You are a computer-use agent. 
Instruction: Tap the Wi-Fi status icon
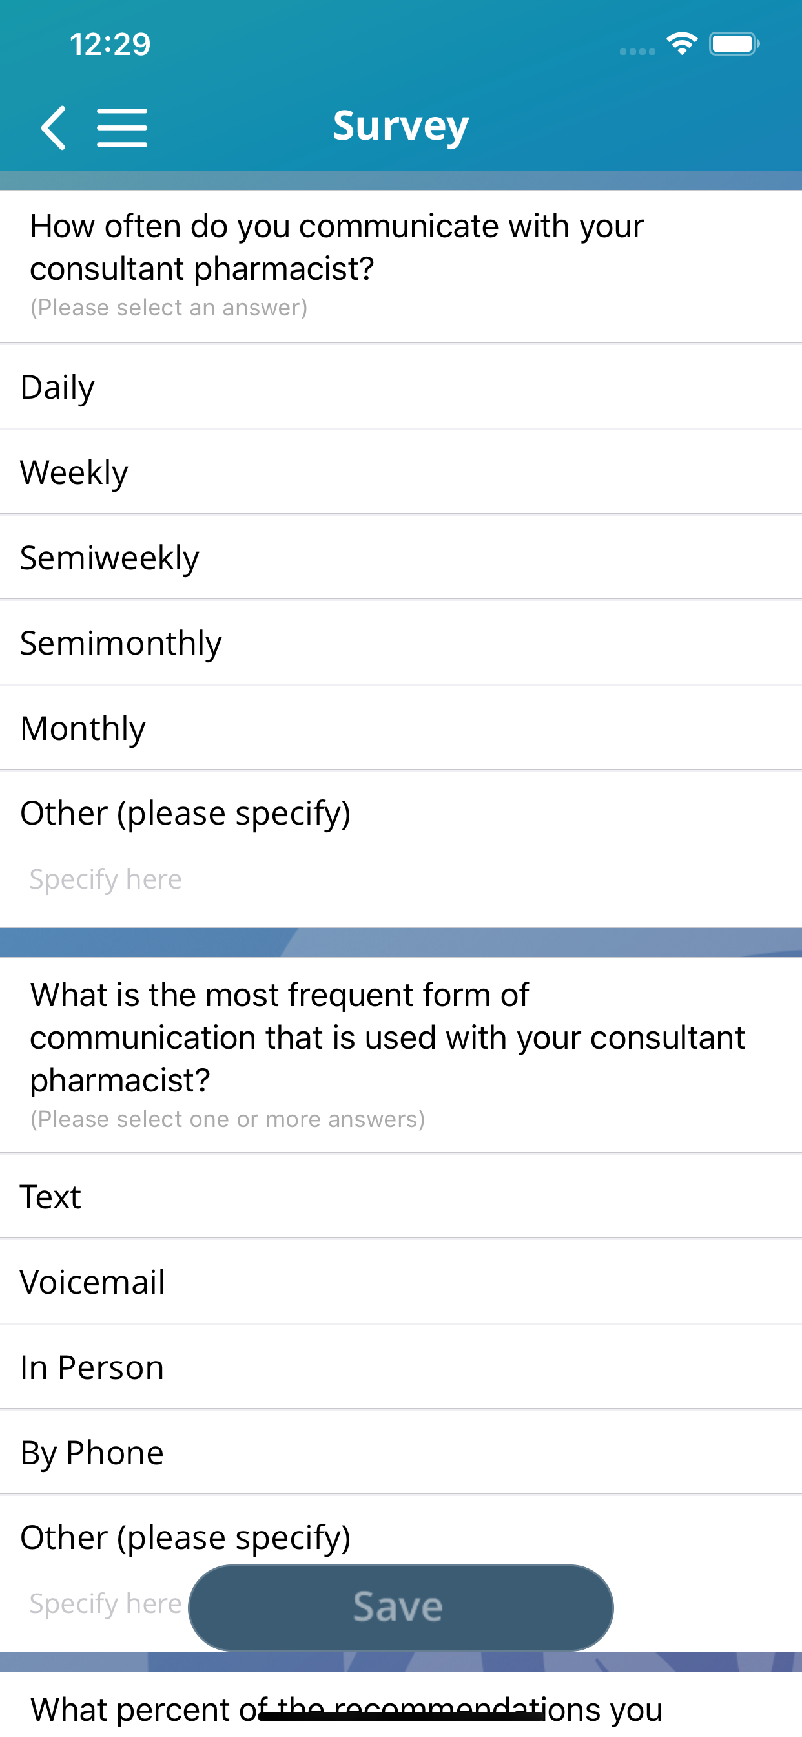point(681,45)
